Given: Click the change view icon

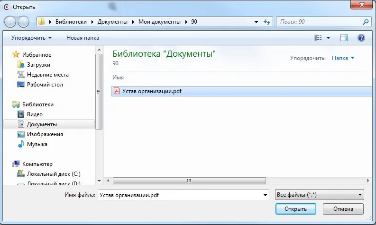Looking at the screenshot, I should (318, 38).
